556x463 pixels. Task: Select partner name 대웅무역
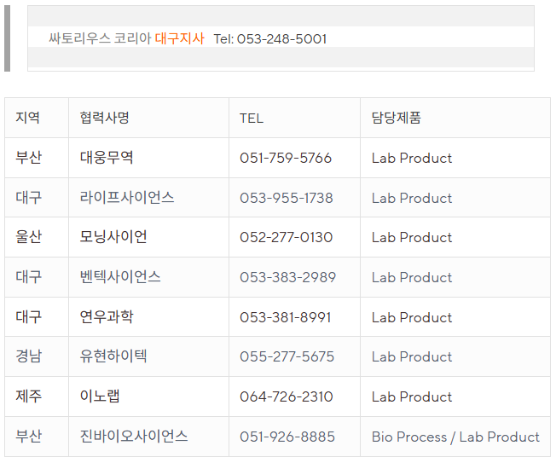[107, 158]
